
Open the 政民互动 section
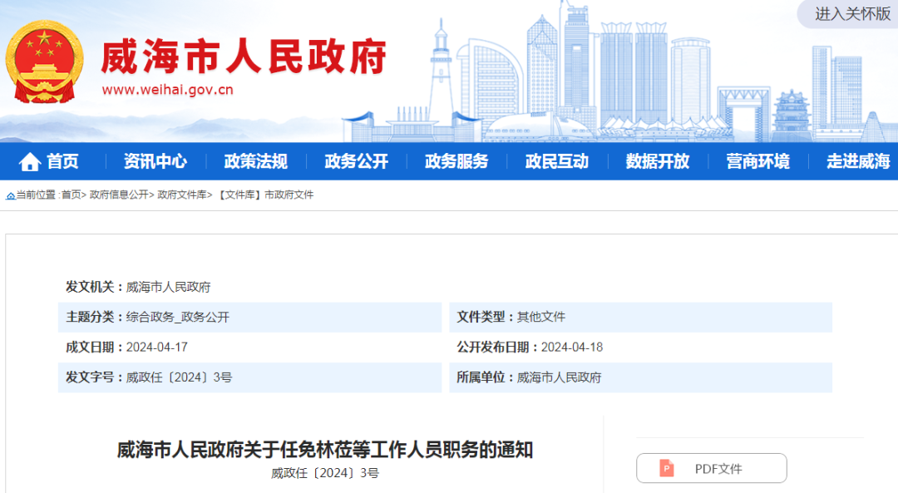pyautogui.click(x=556, y=161)
